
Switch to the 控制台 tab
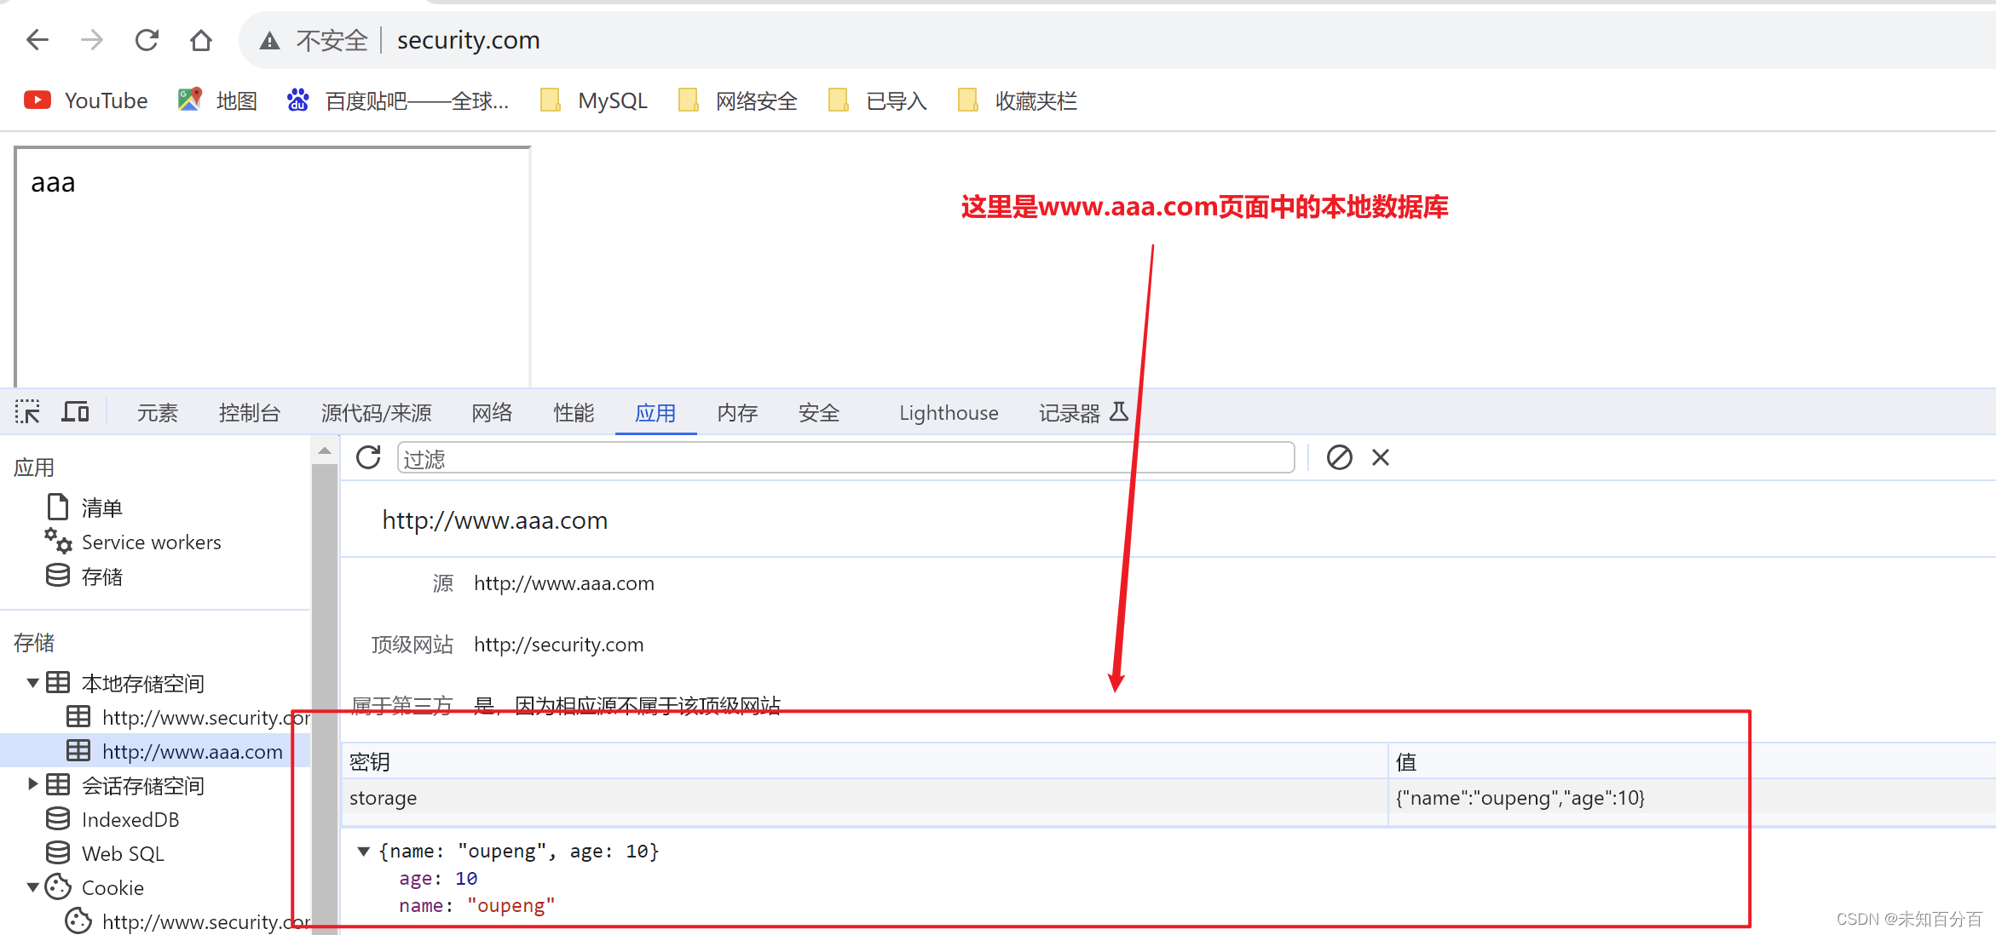point(249,413)
